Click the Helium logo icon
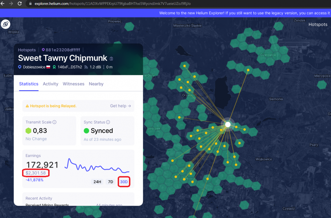The height and width of the screenshot is (218, 331). (x=6, y=24)
